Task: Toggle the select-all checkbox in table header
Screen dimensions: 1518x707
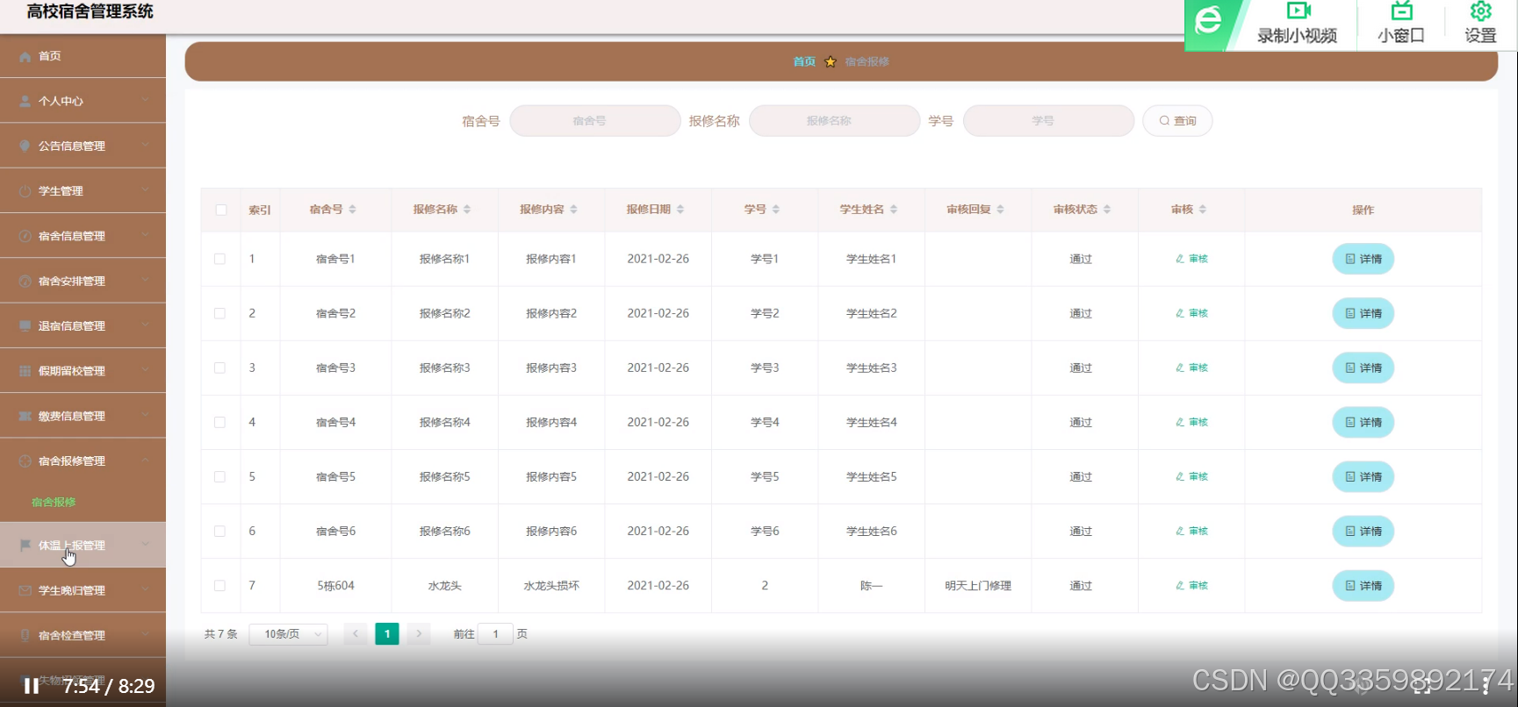Action: tap(221, 210)
